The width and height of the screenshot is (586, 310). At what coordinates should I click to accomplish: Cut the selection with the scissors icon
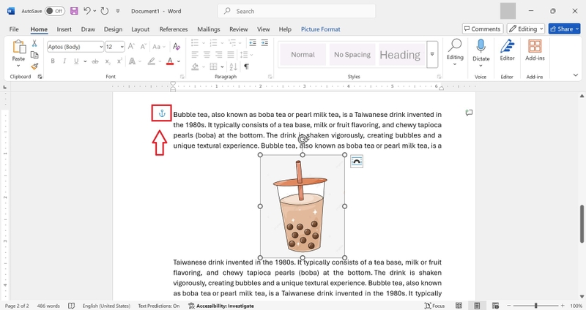[34, 44]
